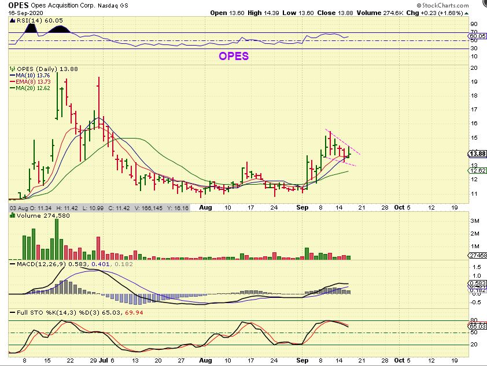Click the purple OPES annotation text
The image size is (487, 366).
[x=234, y=56]
